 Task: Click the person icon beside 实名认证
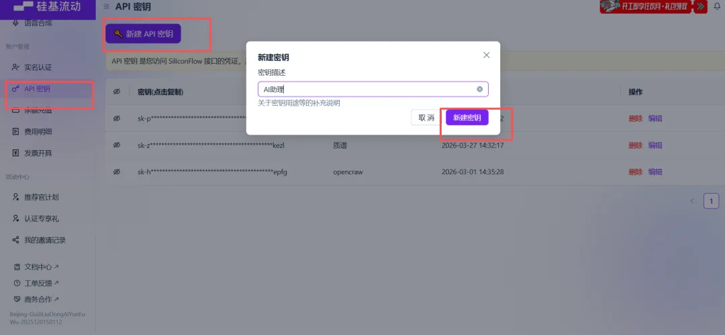point(15,68)
